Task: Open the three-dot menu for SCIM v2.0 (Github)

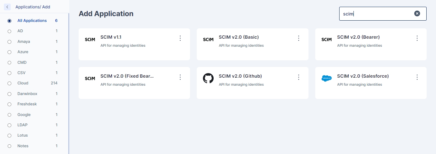Action: tap(299, 77)
